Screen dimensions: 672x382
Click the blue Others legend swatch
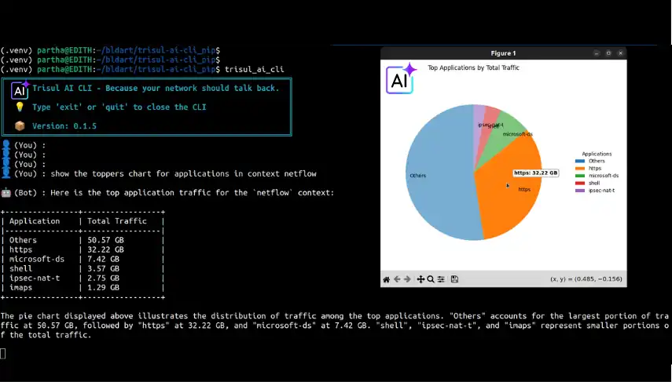tap(580, 162)
